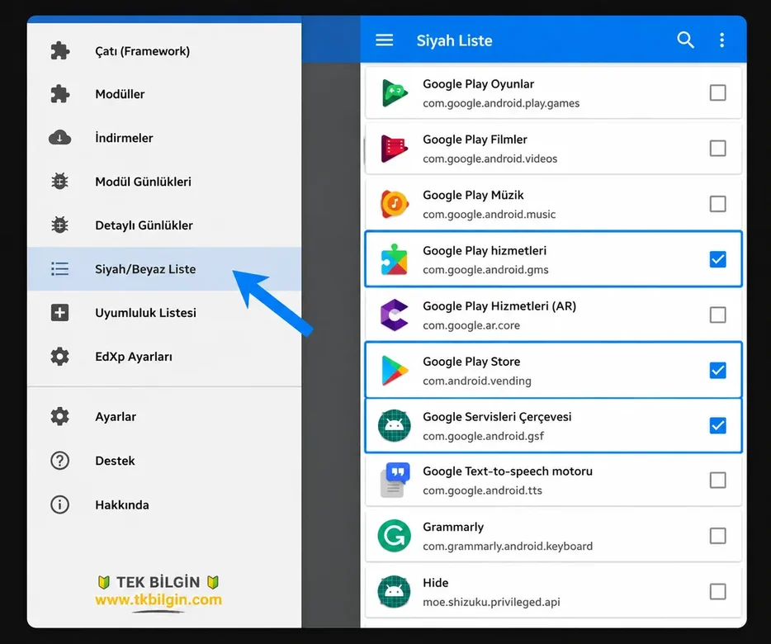Click the puzzle icon beside Modüller
Screen dimensions: 771x644
coord(60,94)
